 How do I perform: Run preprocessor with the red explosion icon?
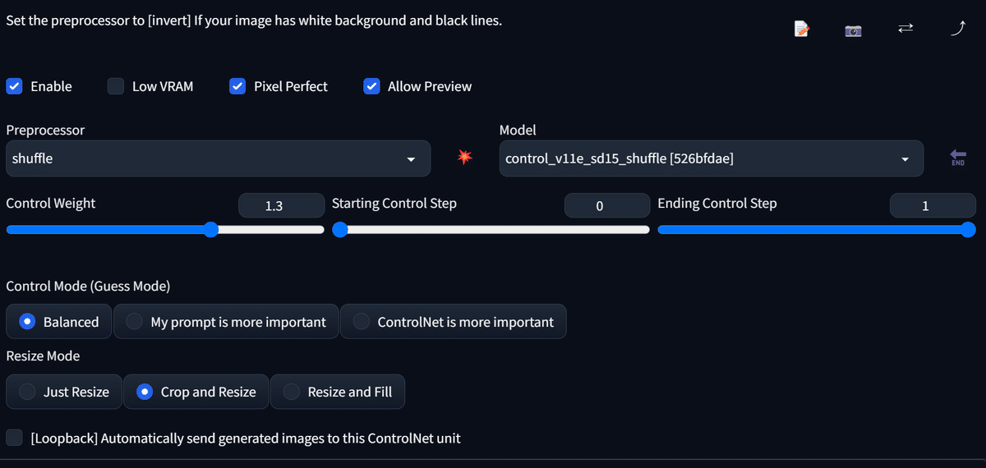coord(465,158)
